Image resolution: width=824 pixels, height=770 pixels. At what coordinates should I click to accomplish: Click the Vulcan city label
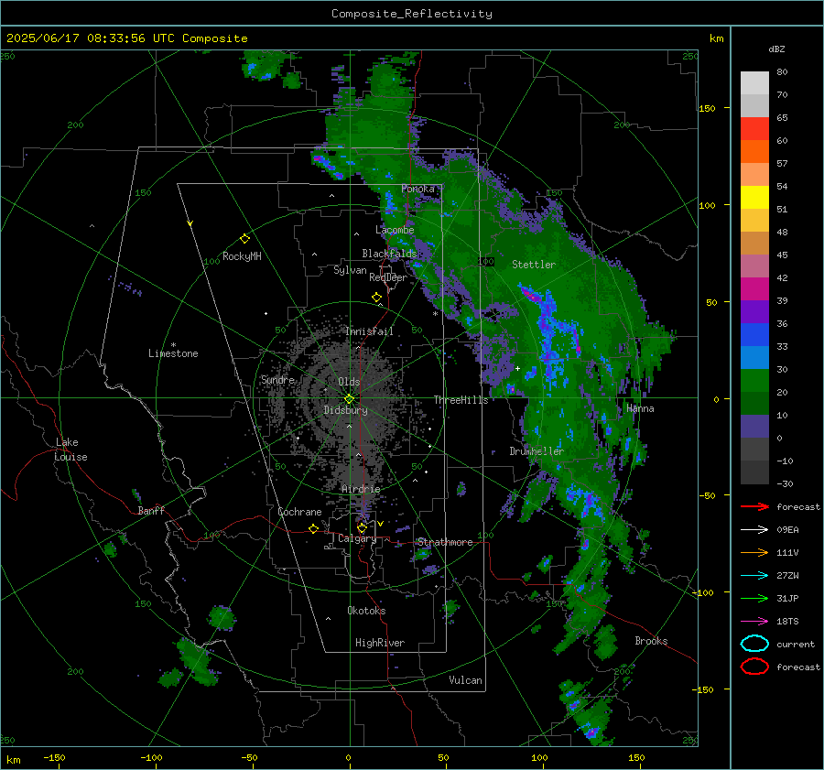coord(465,680)
